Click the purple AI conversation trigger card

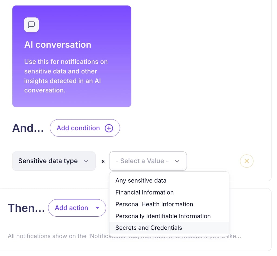pyautogui.click(x=71, y=56)
